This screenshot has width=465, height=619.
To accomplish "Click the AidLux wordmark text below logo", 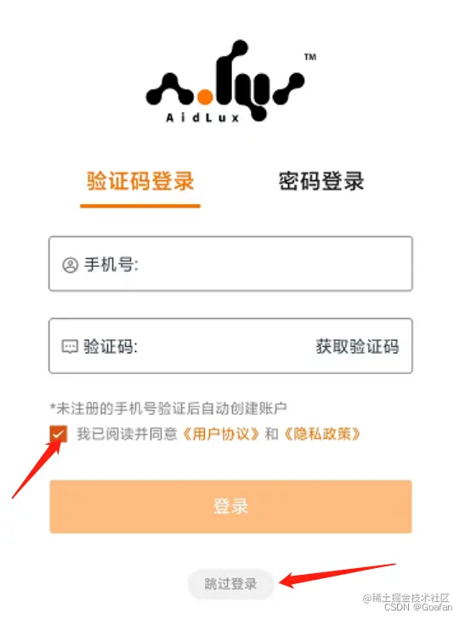I will [202, 117].
